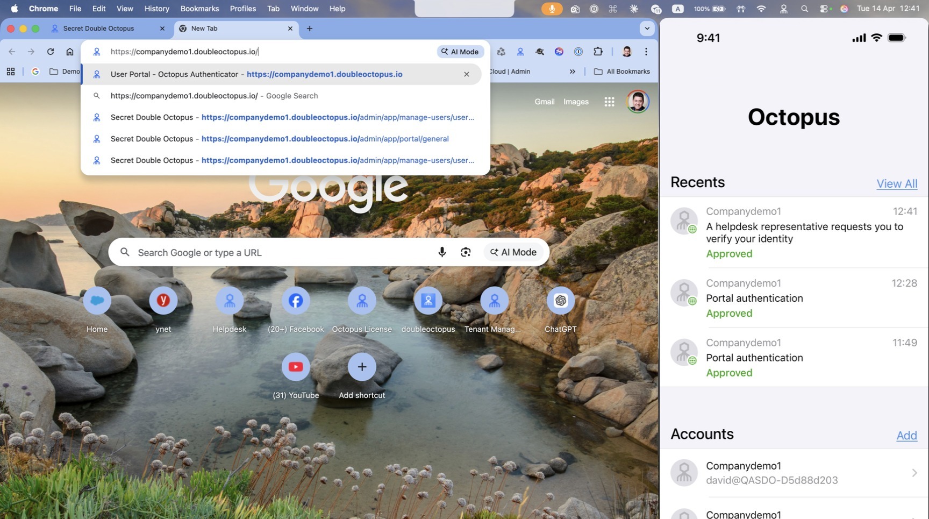Open the 12:28 Portal authentication entry
The width and height of the screenshot is (929, 519).
794,298
